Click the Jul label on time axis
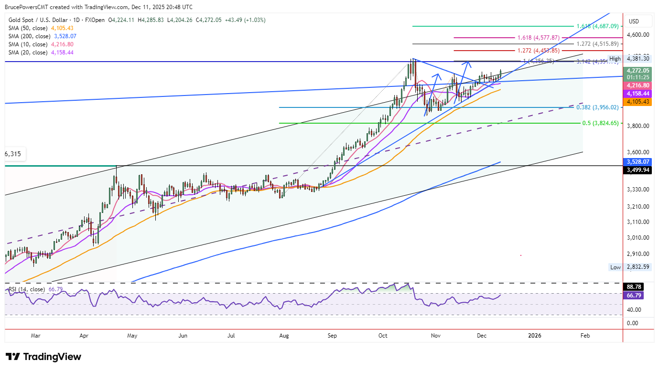Image resolution: width=659 pixels, height=371 pixels. [231, 336]
